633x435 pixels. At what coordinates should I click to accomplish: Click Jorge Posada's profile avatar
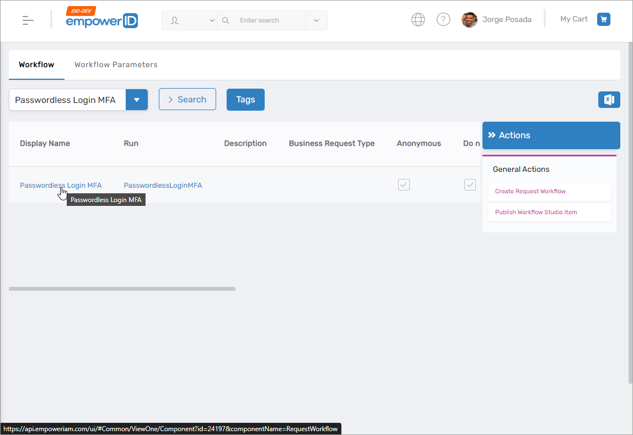click(469, 20)
